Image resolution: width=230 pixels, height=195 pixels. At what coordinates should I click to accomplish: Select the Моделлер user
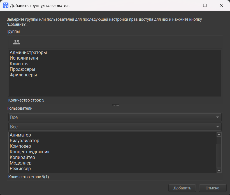113,163
